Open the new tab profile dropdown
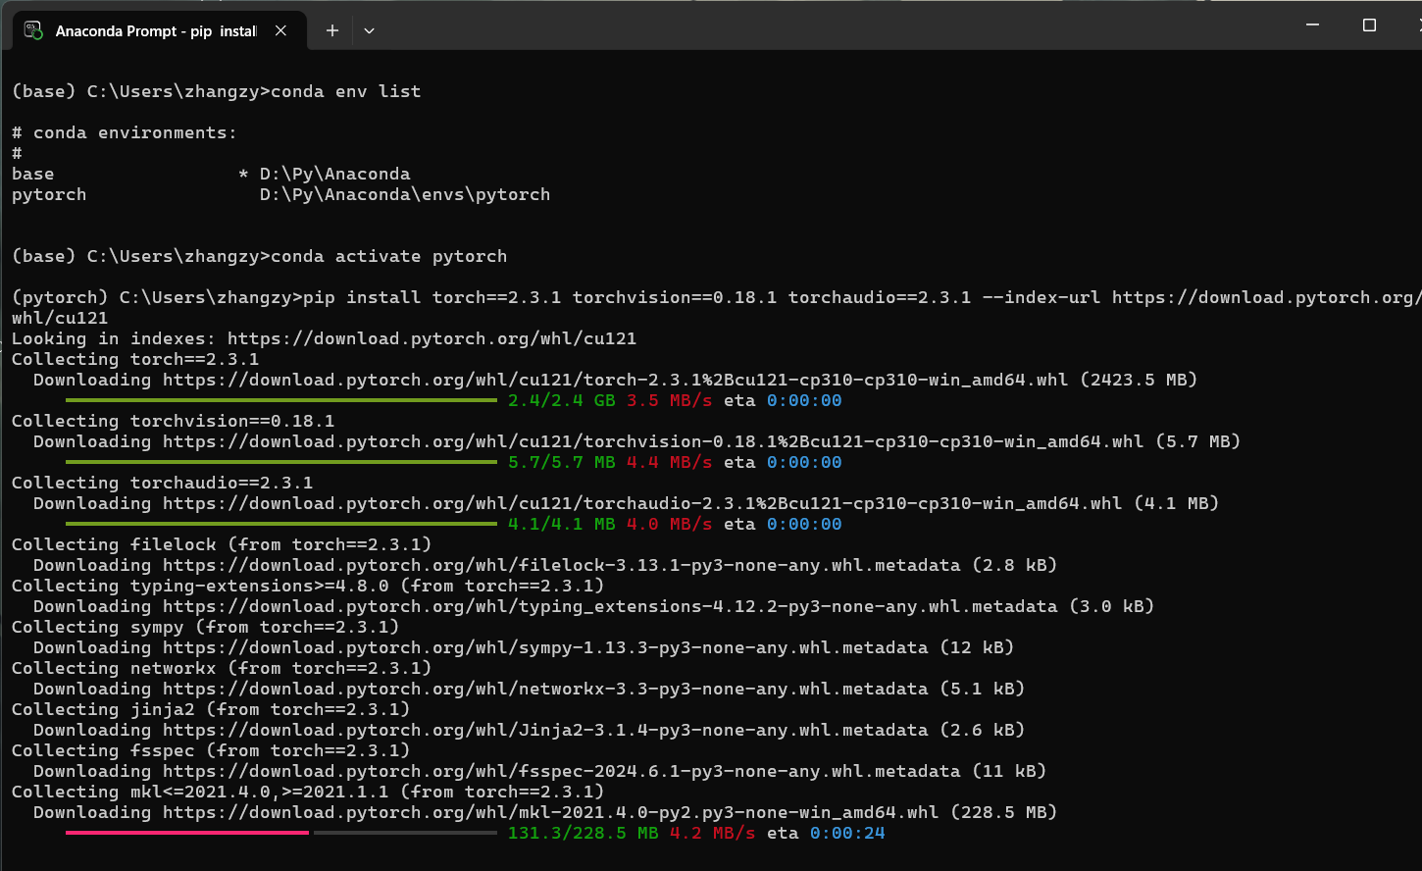1422x871 pixels. pos(369,30)
